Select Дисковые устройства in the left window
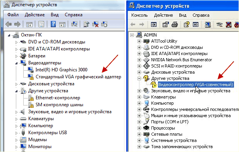The height and width of the screenshot is (152, 239). tap(51, 84)
